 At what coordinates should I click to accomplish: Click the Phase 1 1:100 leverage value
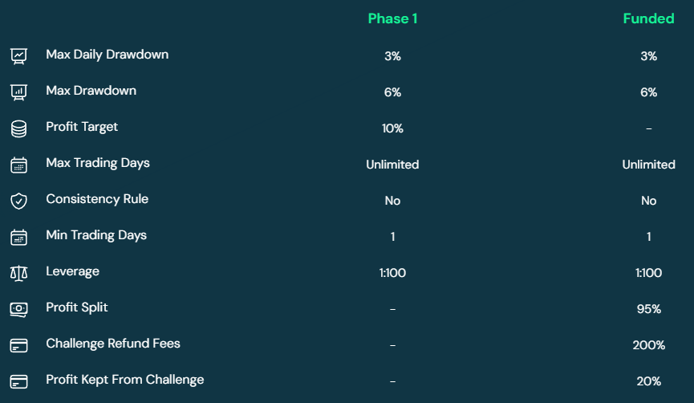point(392,273)
